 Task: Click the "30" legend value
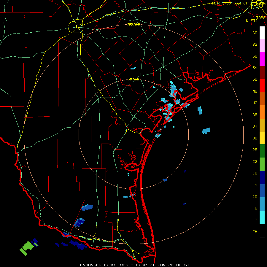[255, 138]
